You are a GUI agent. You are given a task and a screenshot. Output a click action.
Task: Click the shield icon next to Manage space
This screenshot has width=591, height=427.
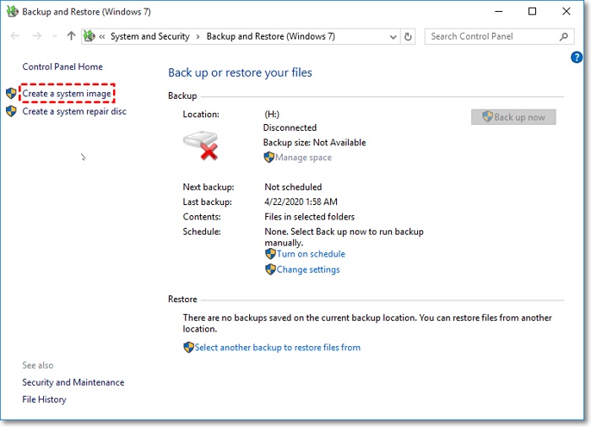268,157
